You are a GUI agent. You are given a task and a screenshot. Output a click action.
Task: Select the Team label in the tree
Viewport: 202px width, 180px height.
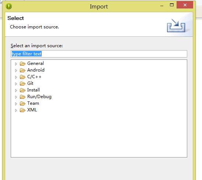click(x=33, y=103)
